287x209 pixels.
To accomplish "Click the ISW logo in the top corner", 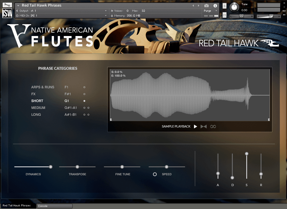I will click(7, 13).
